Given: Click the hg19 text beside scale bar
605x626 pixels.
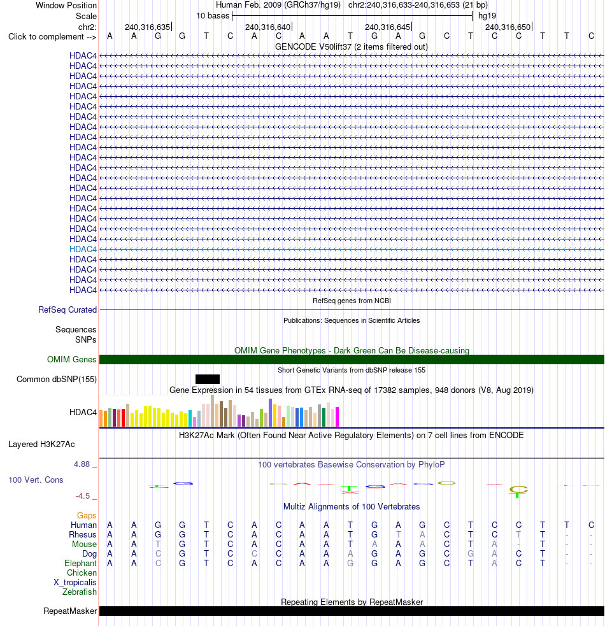Looking at the screenshot, I should [x=487, y=16].
